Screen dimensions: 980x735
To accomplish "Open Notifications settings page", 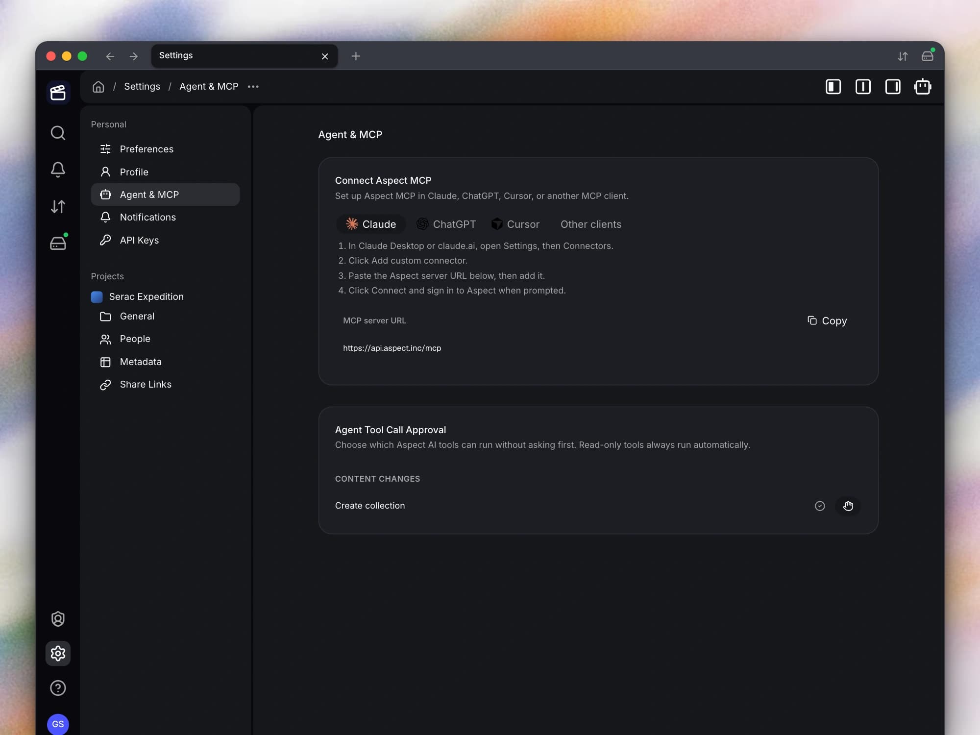I will pyautogui.click(x=165, y=217).
